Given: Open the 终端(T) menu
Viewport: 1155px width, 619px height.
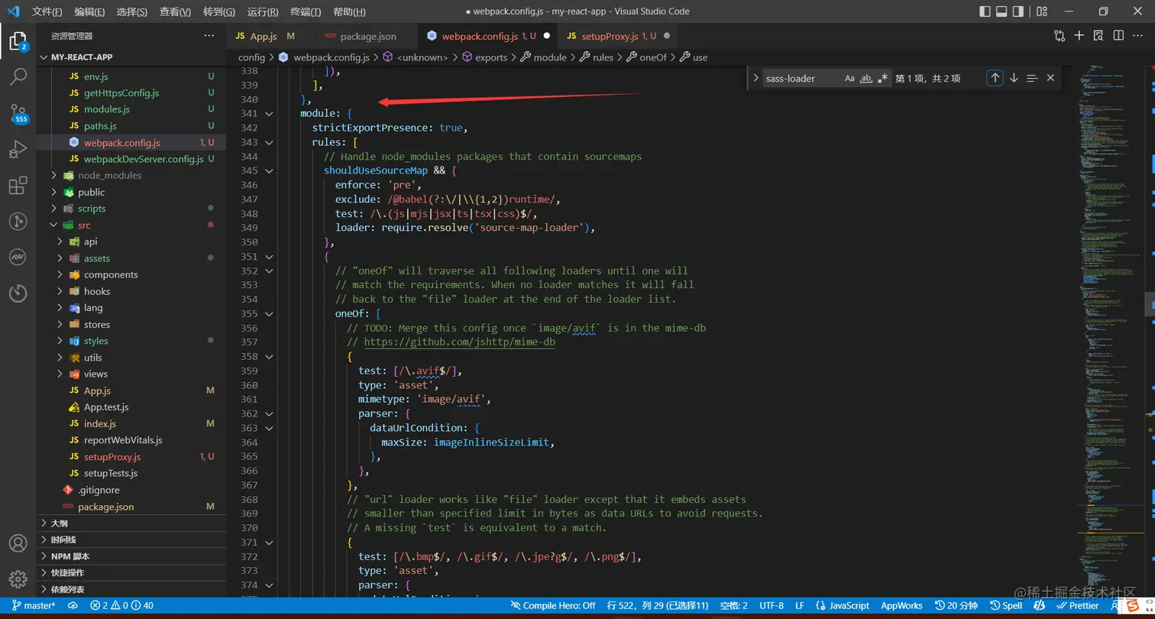Looking at the screenshot, I should 306,11.
